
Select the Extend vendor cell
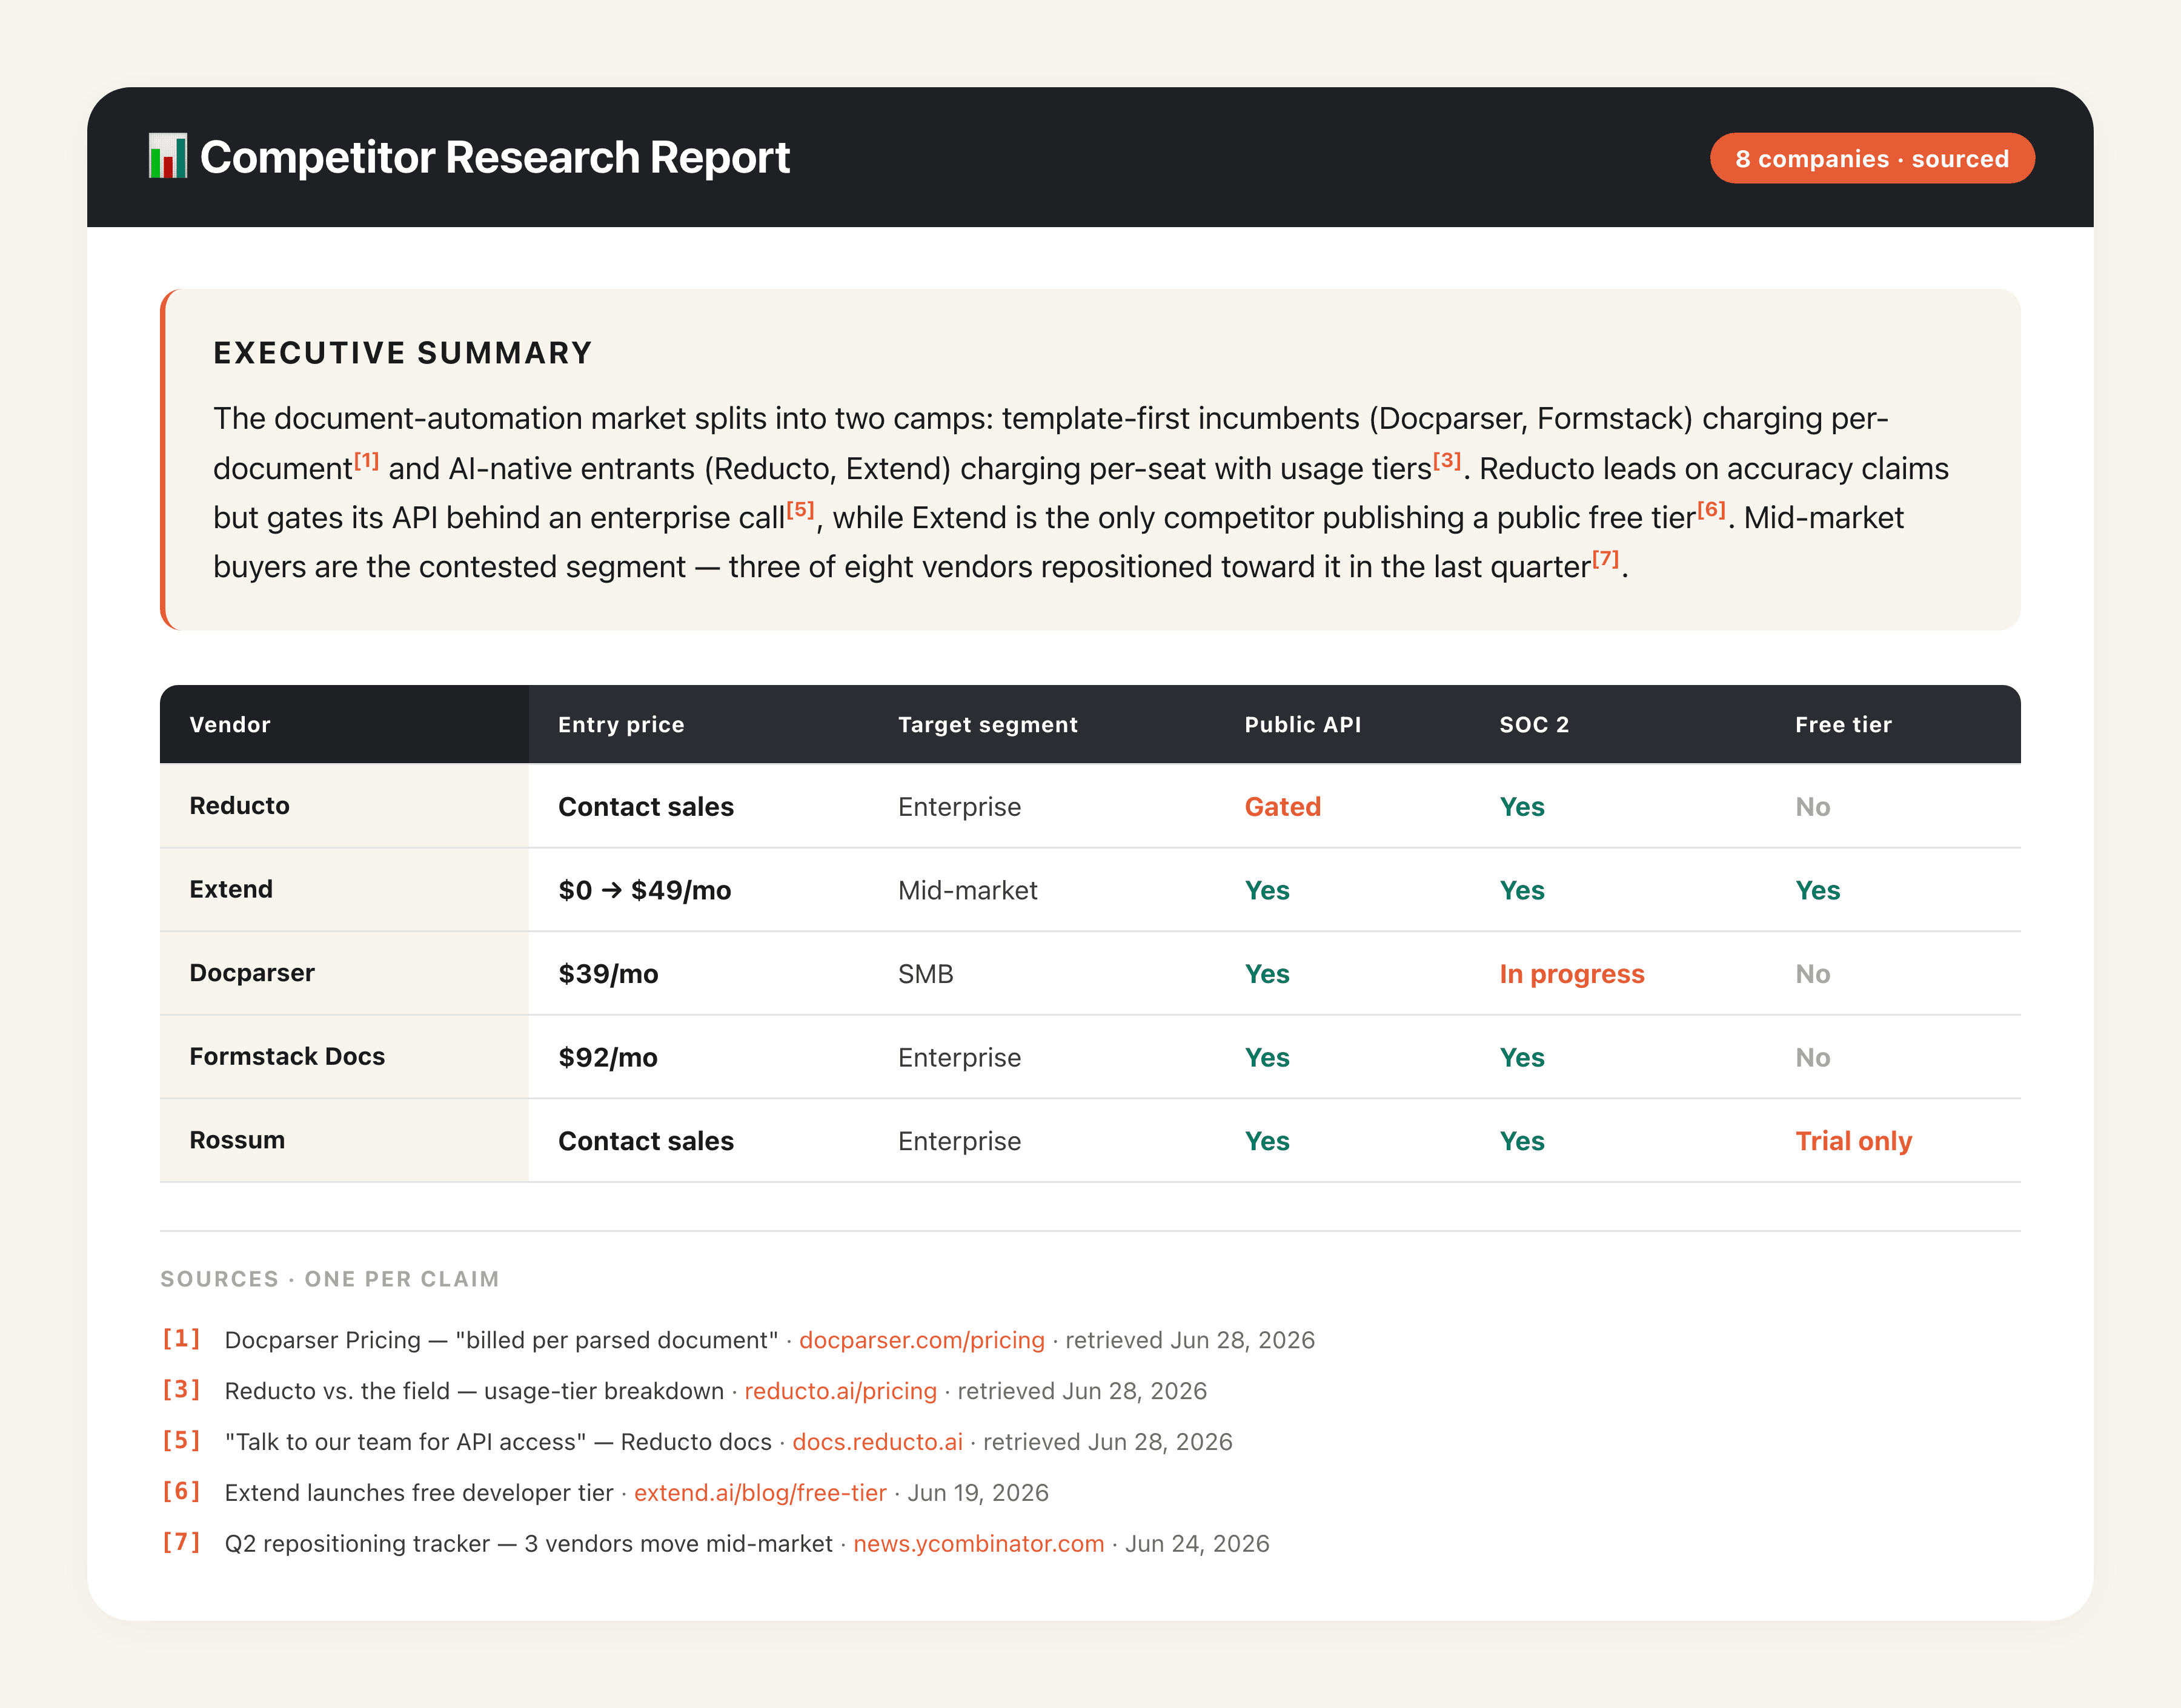pyautogui.click(x=344, y=890)
